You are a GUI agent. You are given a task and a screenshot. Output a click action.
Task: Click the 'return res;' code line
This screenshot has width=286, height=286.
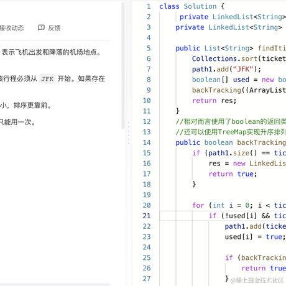click(214, 101)
